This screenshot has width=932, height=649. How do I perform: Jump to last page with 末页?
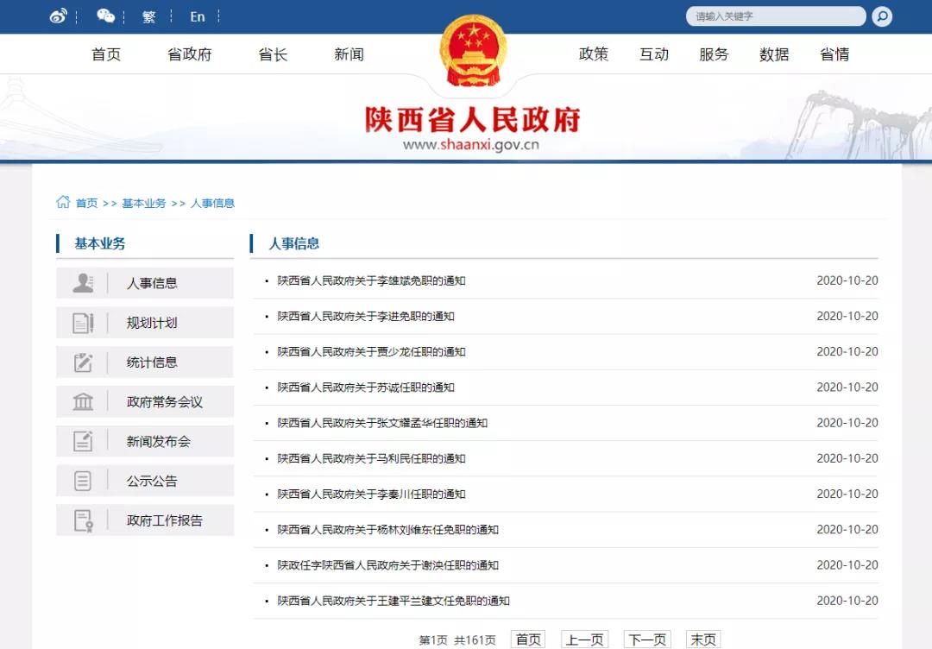coord(703,640)
